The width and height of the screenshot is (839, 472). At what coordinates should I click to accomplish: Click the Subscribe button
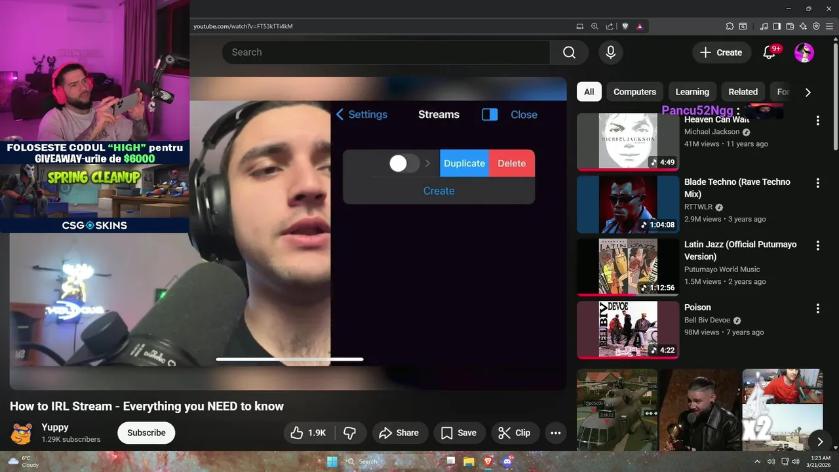tap(146, 433)
